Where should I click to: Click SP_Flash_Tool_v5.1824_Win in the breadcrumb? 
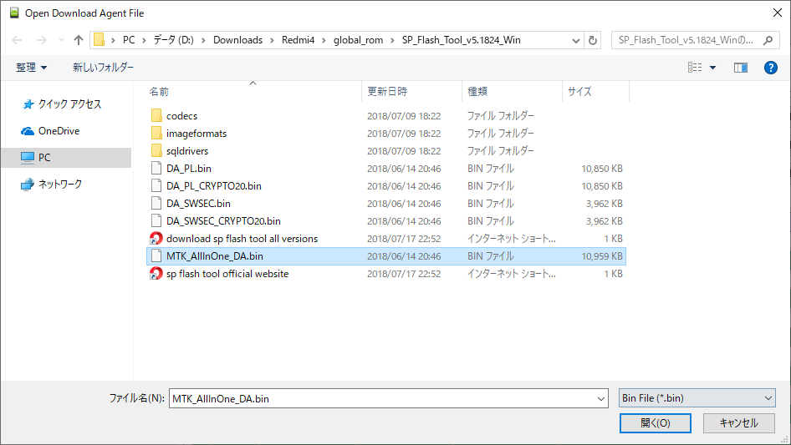(461, 40)
